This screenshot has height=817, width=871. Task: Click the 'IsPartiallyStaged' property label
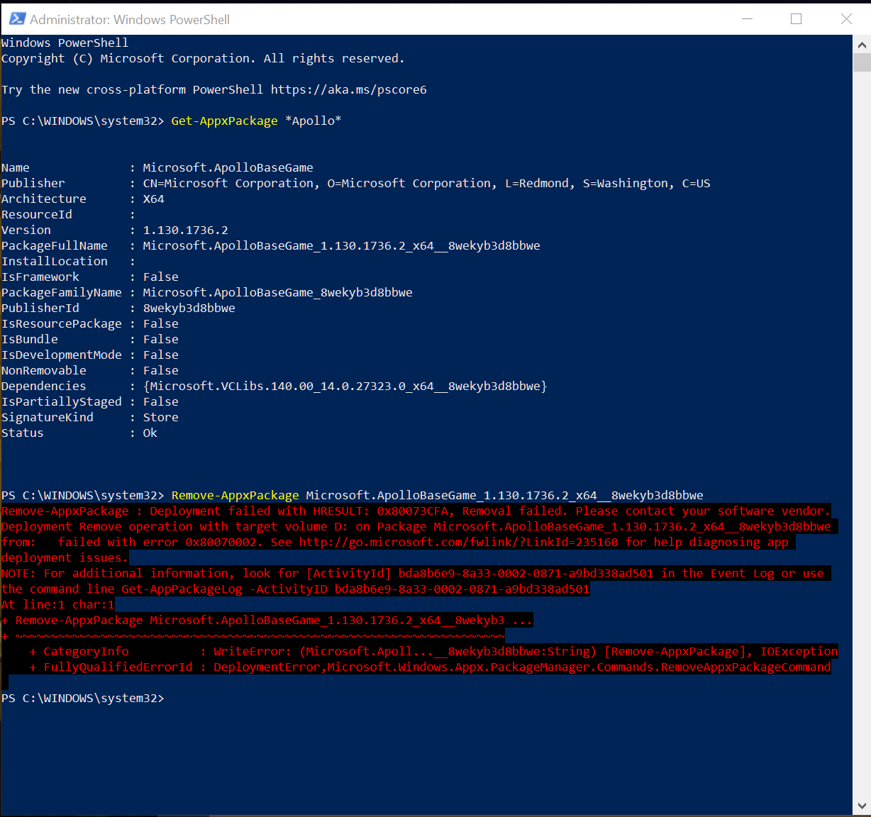point(62,401)
